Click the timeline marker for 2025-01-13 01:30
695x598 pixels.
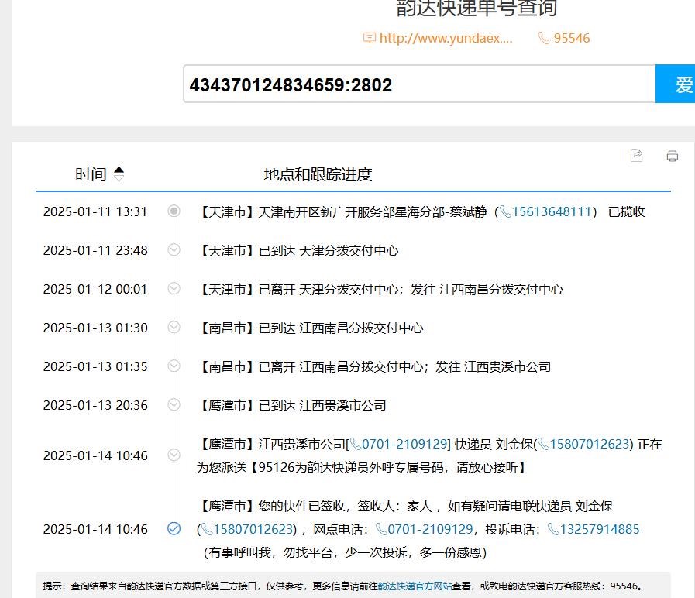[x=174, y=327]
